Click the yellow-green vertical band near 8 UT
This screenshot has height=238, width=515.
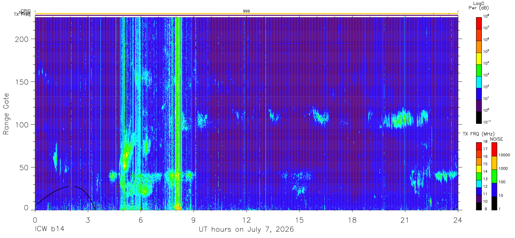tap(179, 113)
